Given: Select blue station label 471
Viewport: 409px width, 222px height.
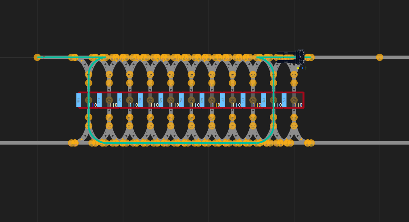Looking at the screenshot, I should coord(223,100).
